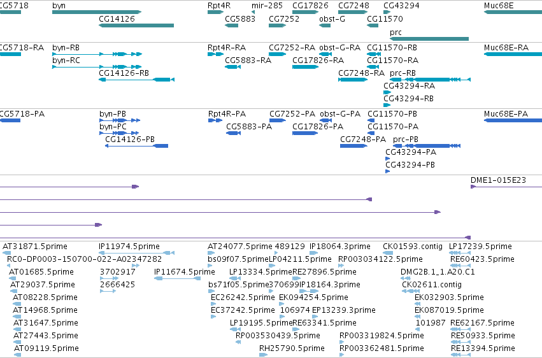Click the CG5883 gene label
The image size is (542, 358).
tap(240, 18)
